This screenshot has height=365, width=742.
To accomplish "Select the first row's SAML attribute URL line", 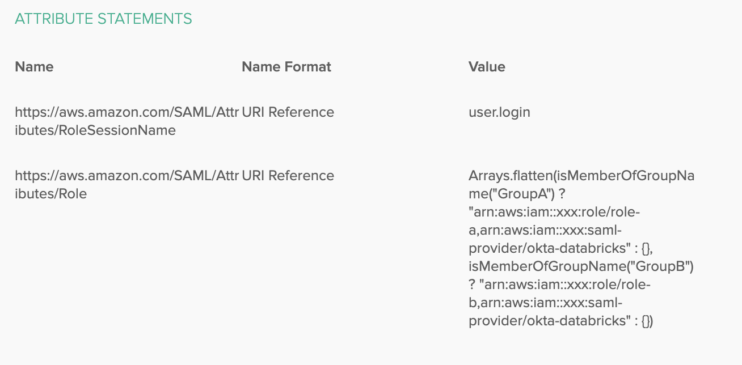I will tap(127, 112).
